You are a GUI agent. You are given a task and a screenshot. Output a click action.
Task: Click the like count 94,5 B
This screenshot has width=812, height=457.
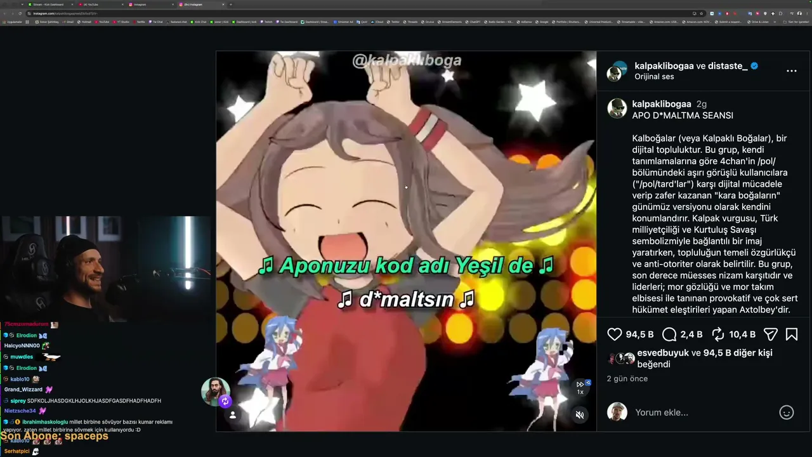[x=639, y=334]
